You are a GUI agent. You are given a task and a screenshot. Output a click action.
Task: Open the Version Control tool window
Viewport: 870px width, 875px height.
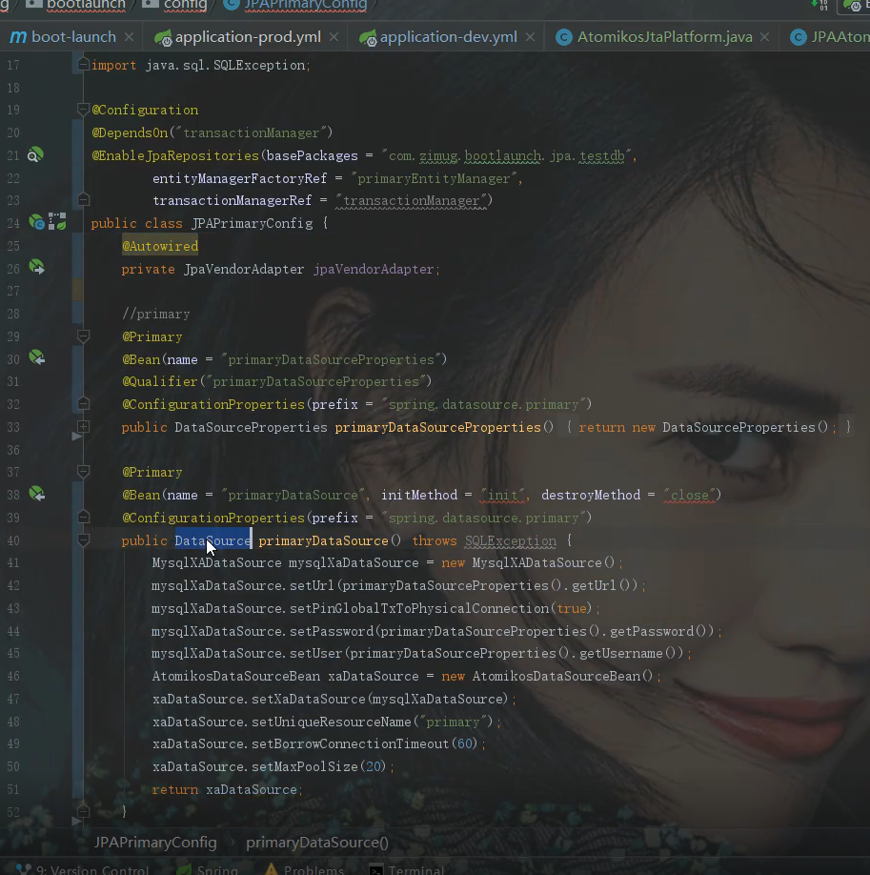click(x=83, y=869)
